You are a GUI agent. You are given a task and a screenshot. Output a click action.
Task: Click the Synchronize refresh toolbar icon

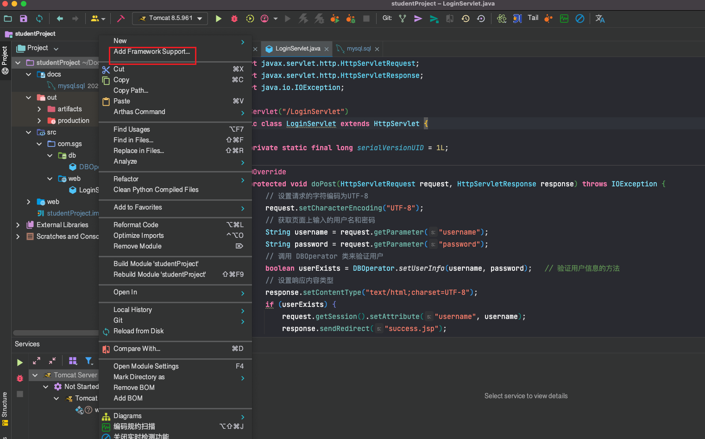point(39,19)
